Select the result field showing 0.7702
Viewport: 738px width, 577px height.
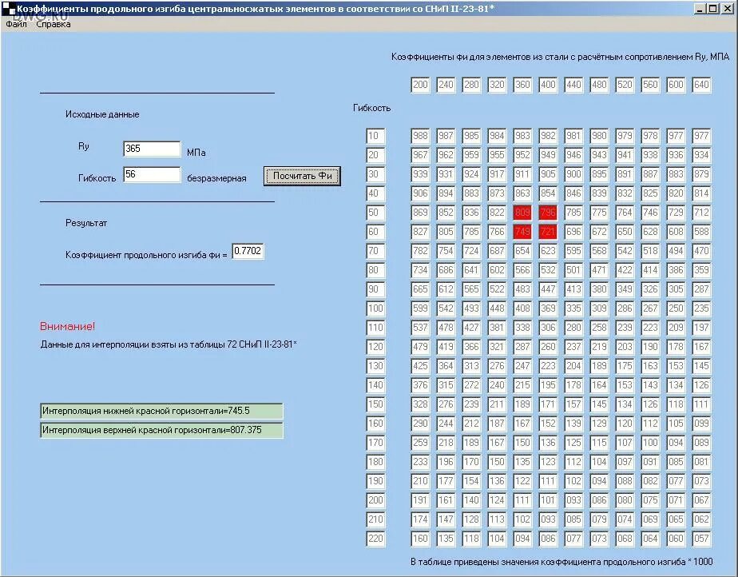pyautogui.click(x=248, y=251)
